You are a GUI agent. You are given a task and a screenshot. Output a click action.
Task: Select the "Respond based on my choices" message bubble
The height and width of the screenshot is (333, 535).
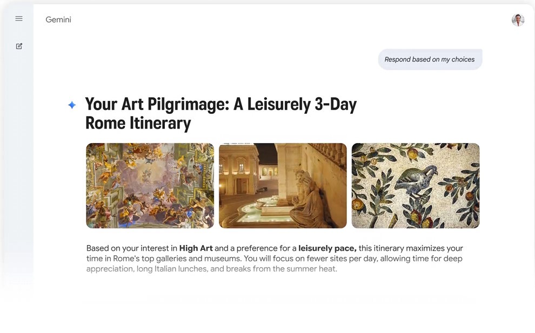pos(430,59)
